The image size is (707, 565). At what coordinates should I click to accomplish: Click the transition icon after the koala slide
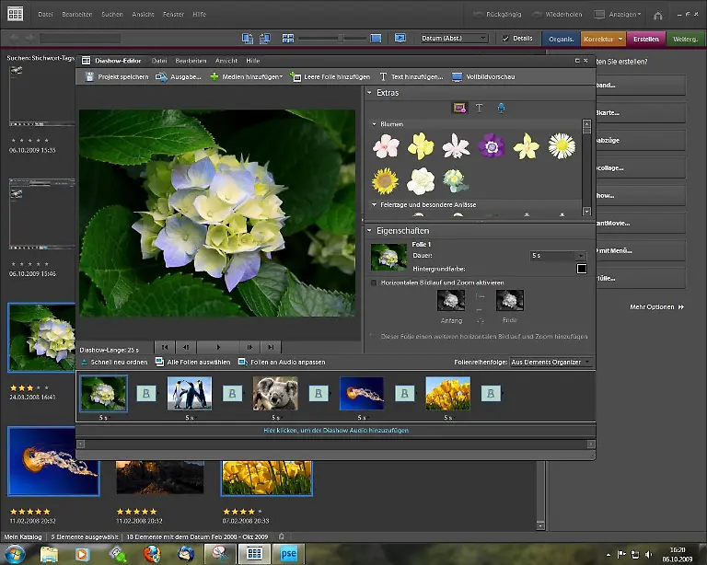coord(318,393)
